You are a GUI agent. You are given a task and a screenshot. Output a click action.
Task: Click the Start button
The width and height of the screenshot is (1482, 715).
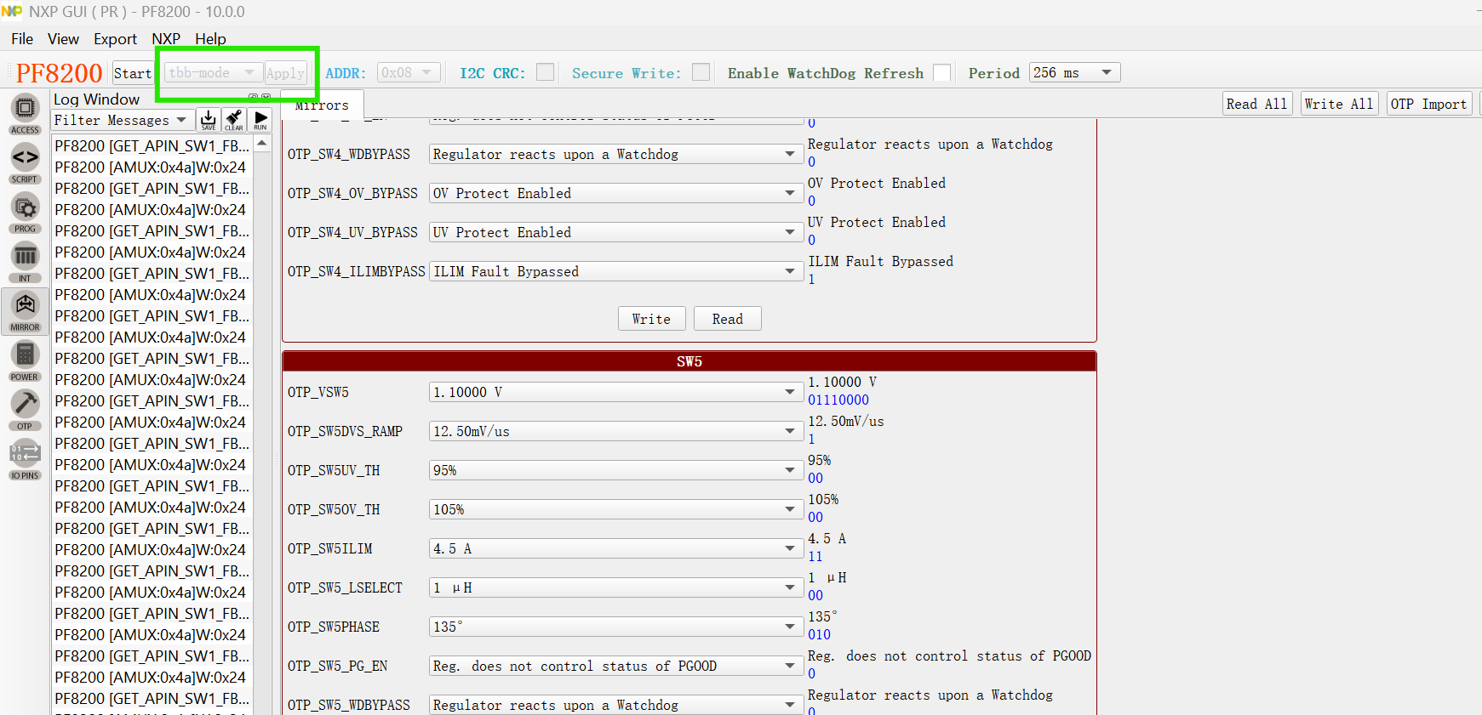pos(133,73)
